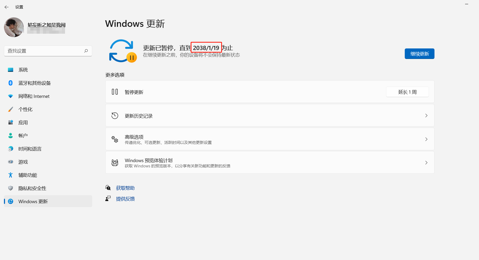Click the 查找设置 search field
The height and width of the screenshot is (260, 479).
coord(48,51)
